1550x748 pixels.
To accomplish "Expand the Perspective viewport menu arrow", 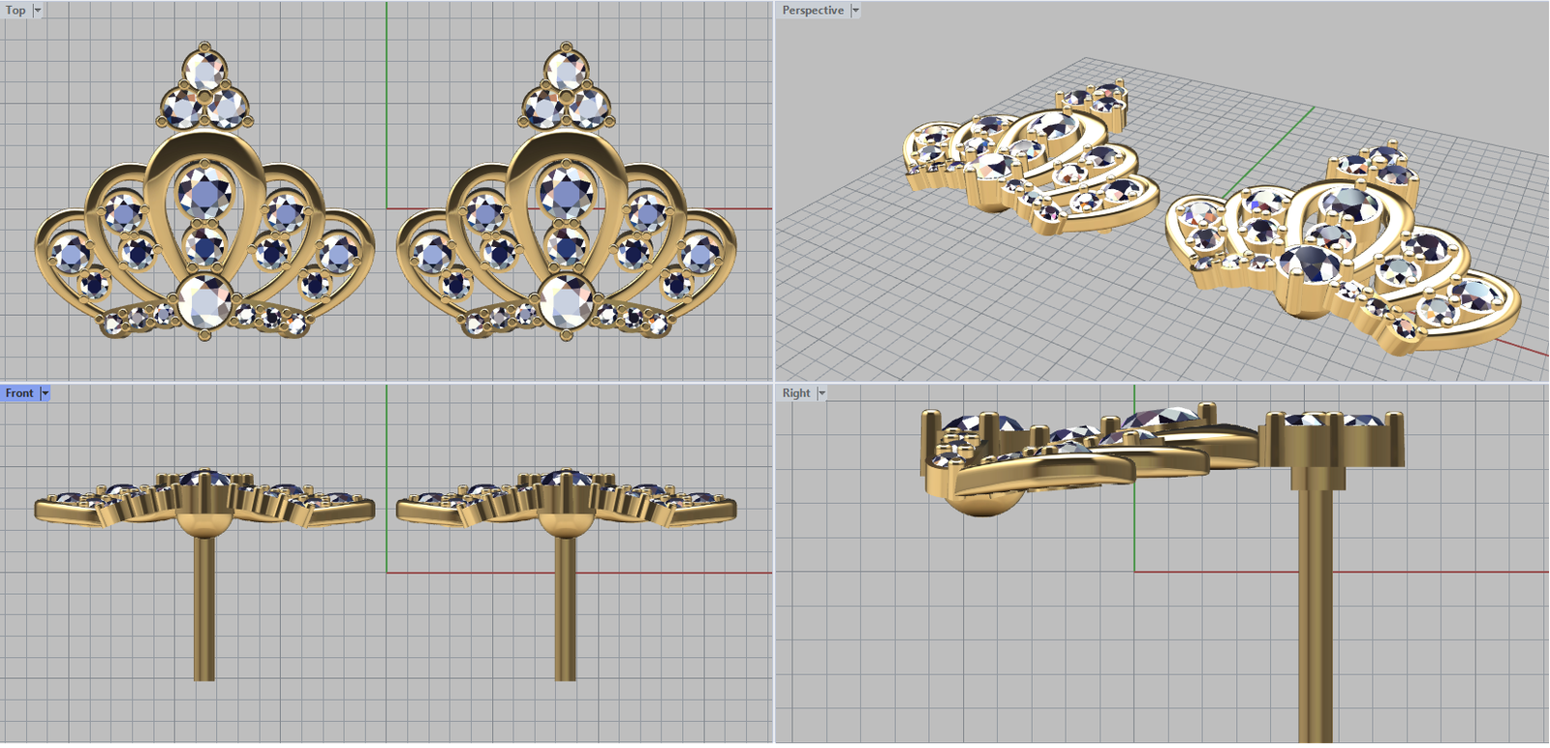I will [x=854, y=11].
